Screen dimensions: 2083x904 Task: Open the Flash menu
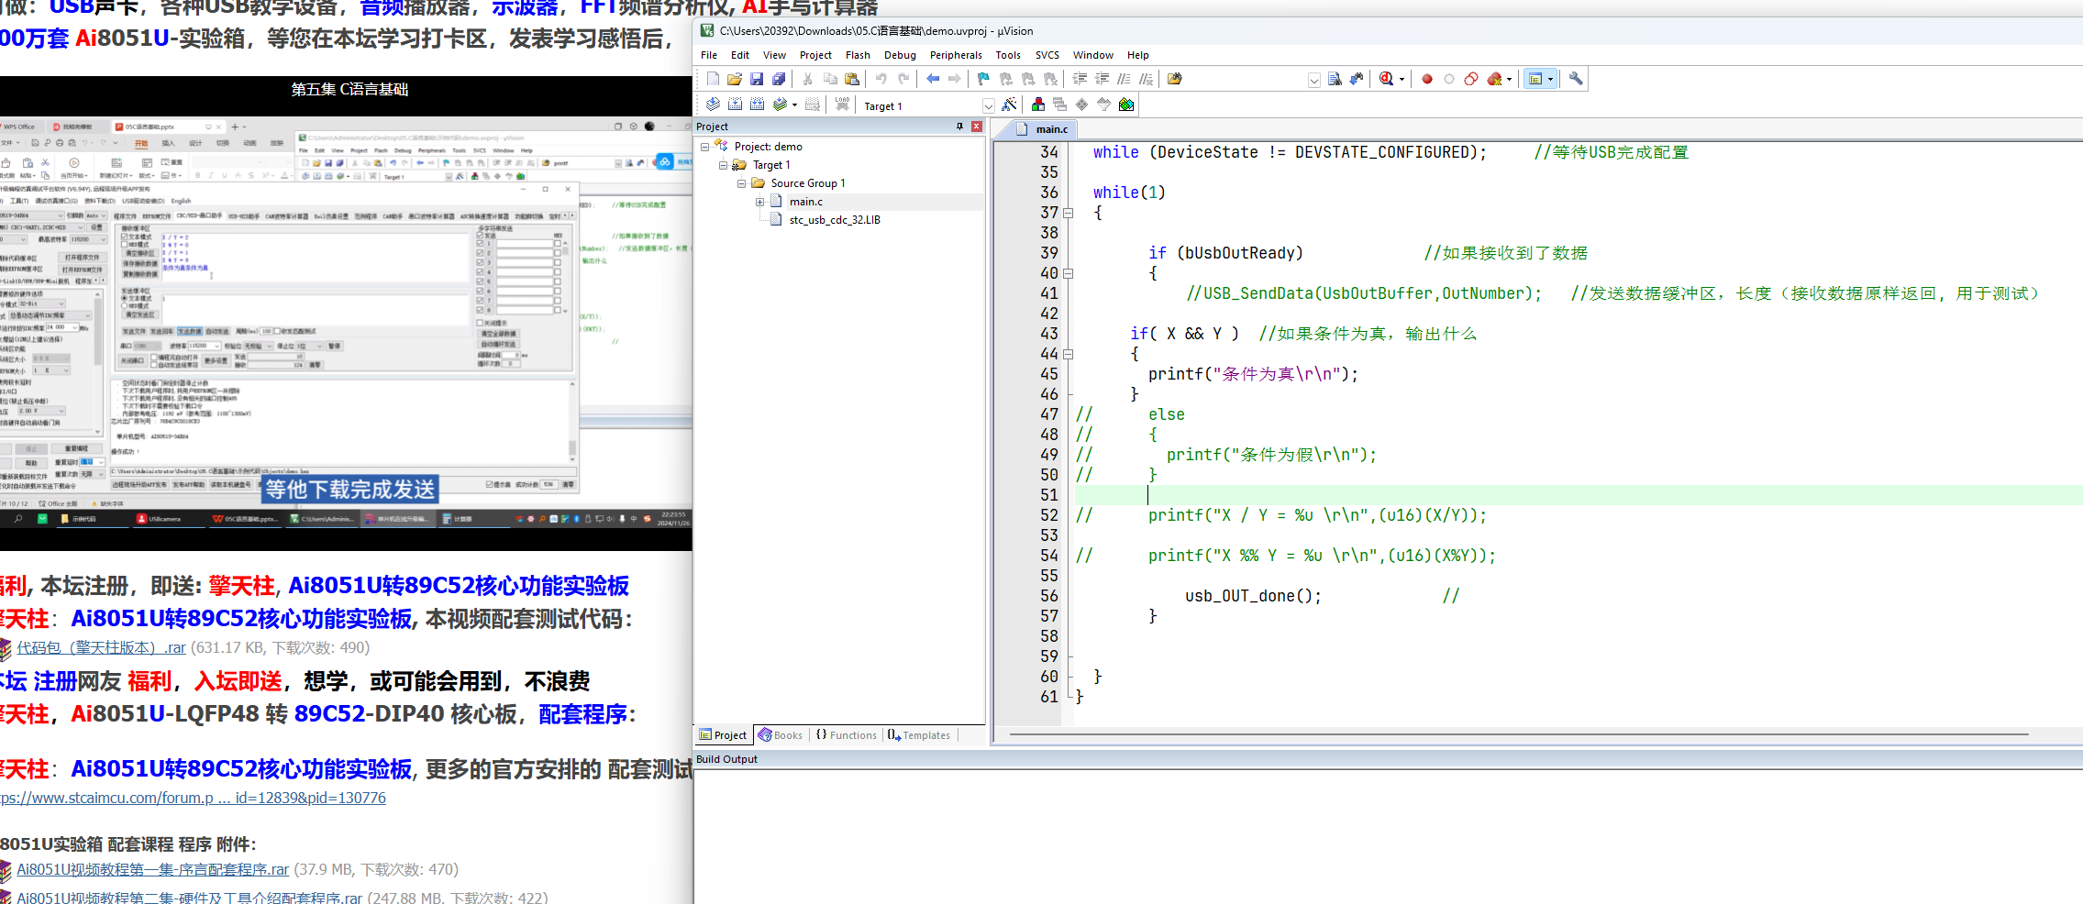[x=858, y=55]
